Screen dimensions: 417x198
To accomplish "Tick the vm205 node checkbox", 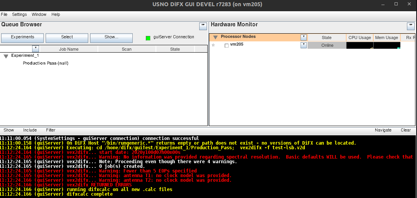I will [227, 46].
